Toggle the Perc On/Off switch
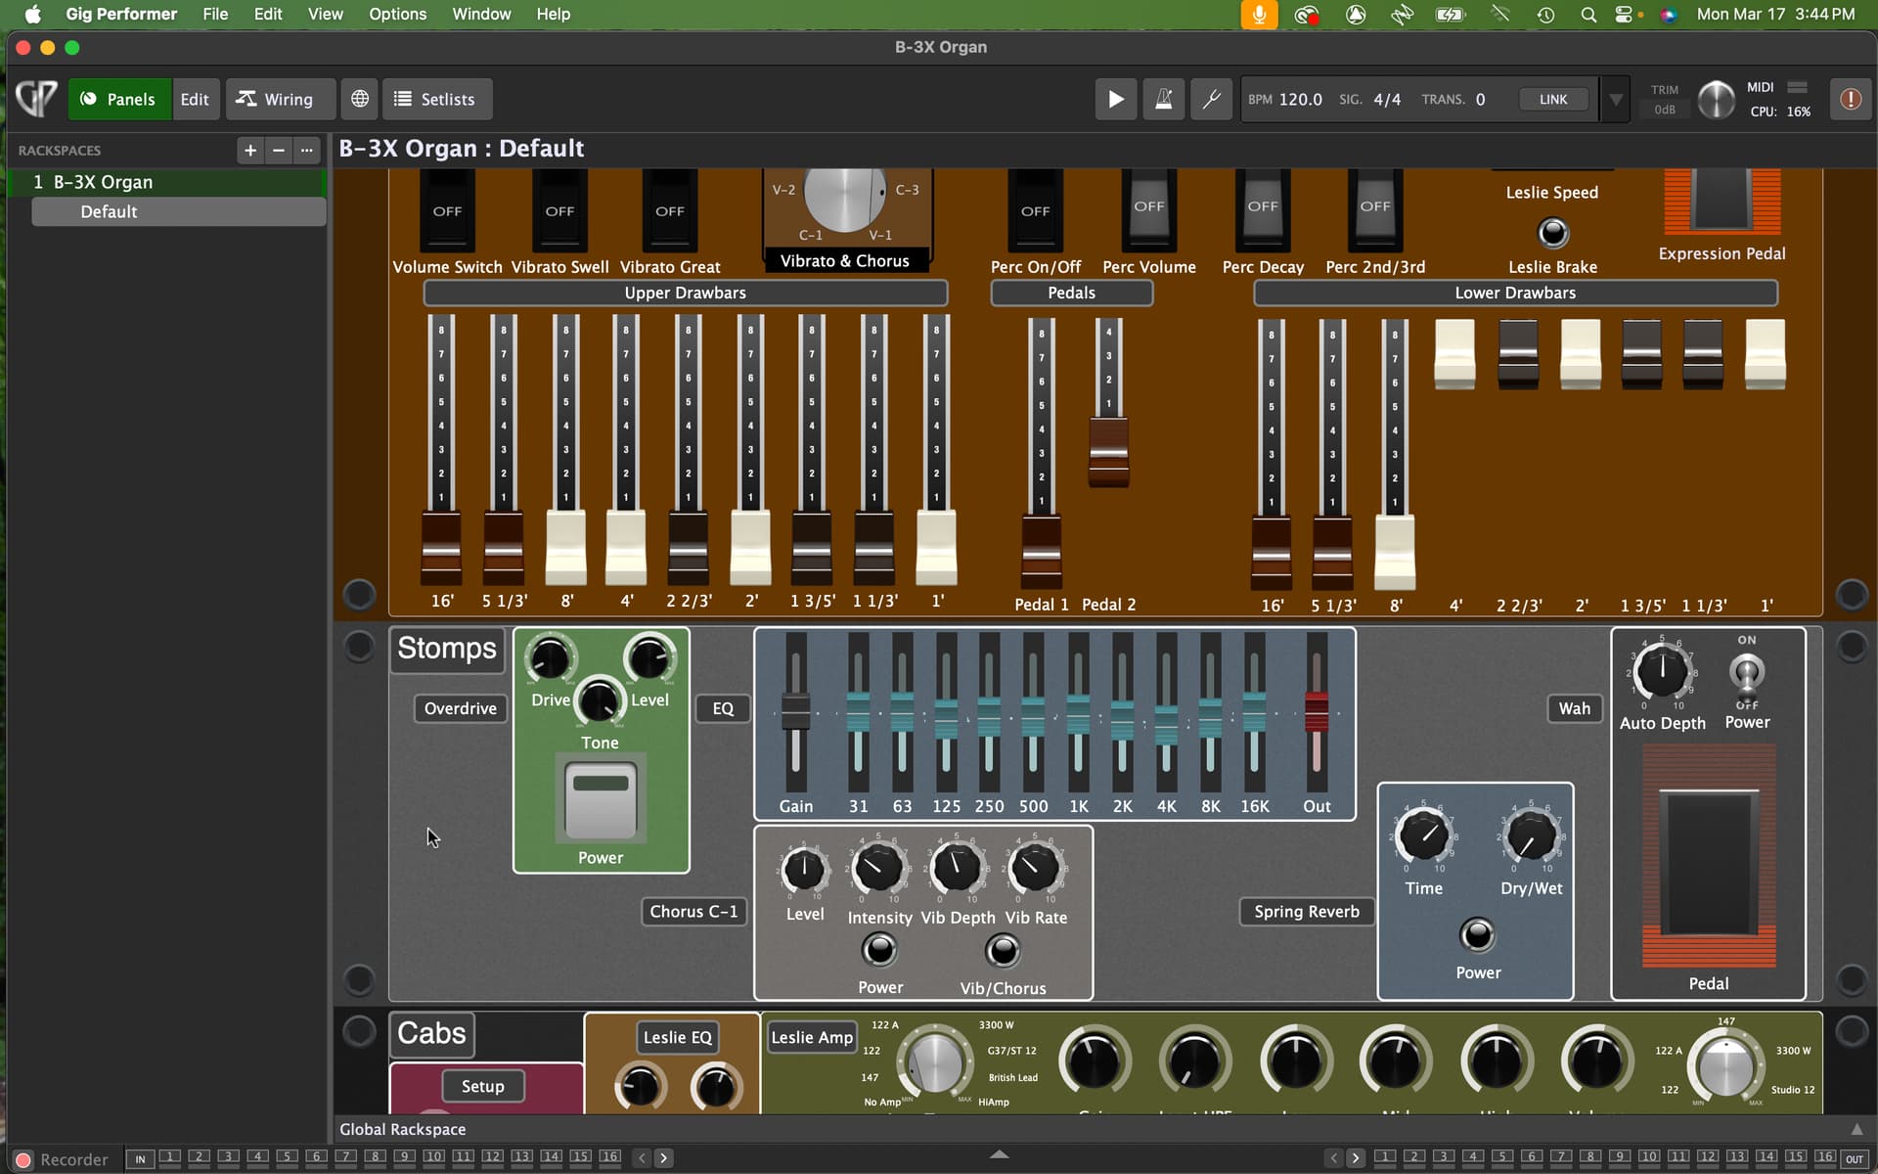This screenshot has height=1174, width=1878. pos(1035,210)
